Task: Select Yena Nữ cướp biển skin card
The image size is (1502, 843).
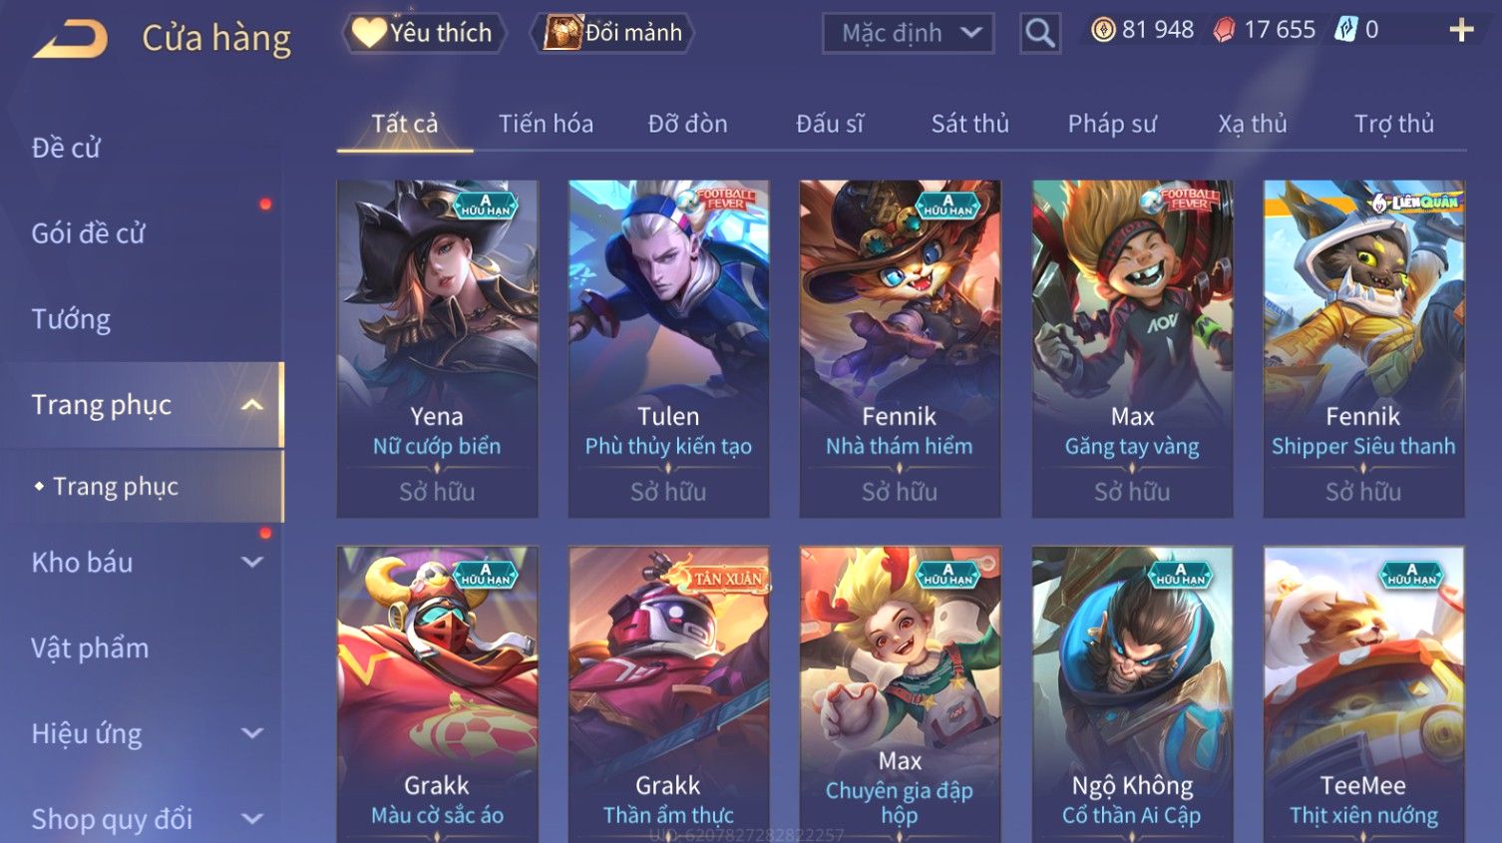Action: 437,348
